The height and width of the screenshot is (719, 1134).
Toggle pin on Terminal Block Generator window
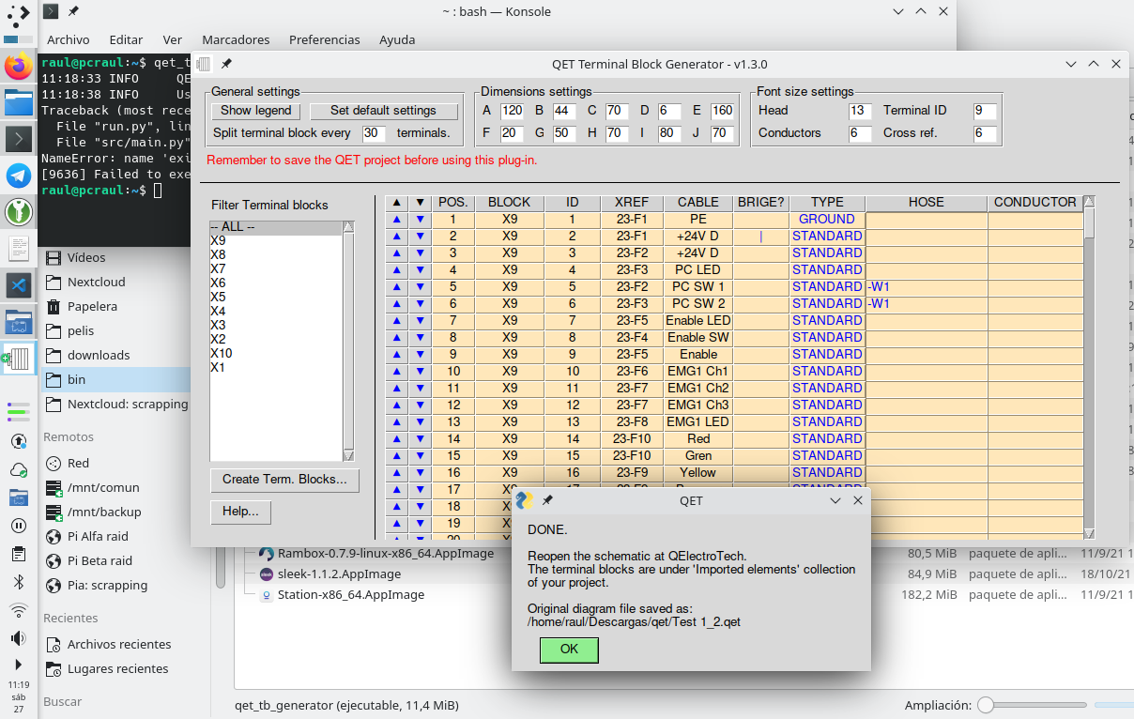pyautogui.click(x=226, y=64)
